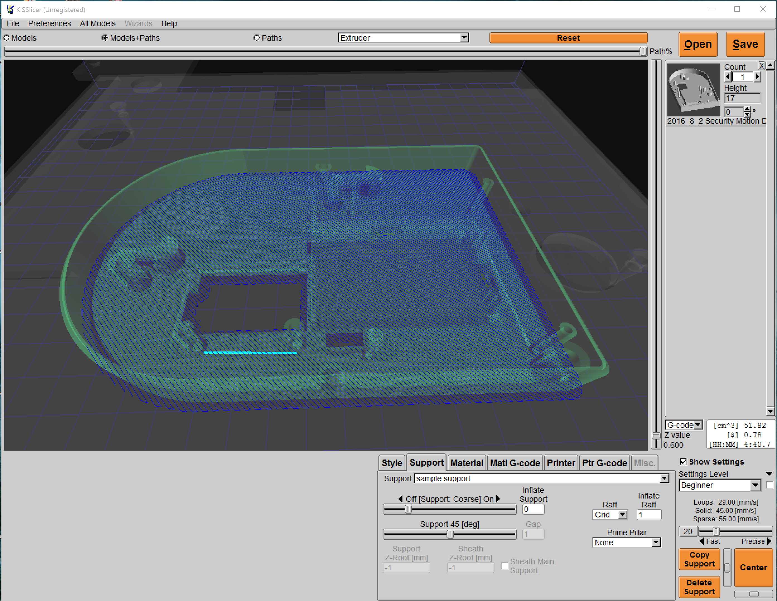Select the Paths radio button
777x601 pixels.
point(257,38)
